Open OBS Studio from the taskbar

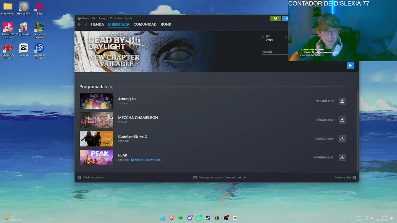coord(226,218)
